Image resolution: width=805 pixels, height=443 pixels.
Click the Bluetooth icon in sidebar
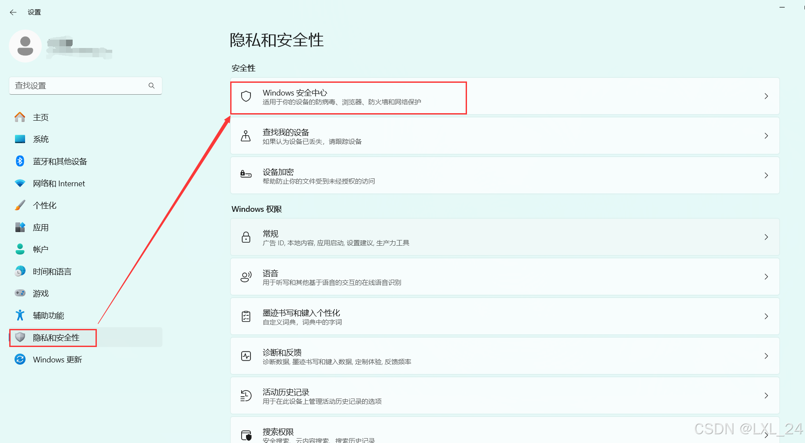point(20,161)
